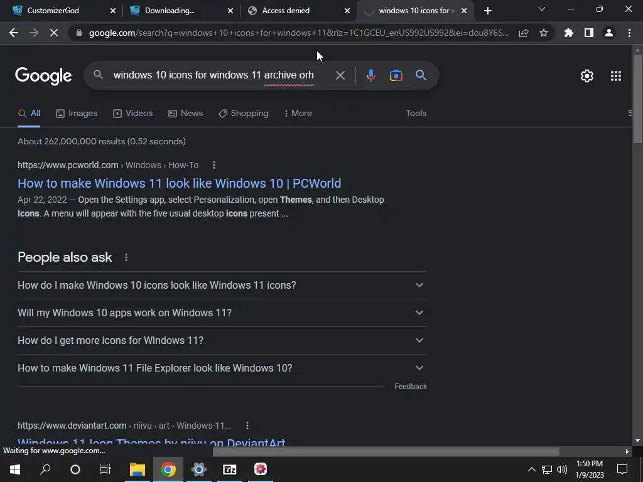The height and width of the screenshot is (482, 643).
Task: Open taskbar search
Action: click(45, 469)
